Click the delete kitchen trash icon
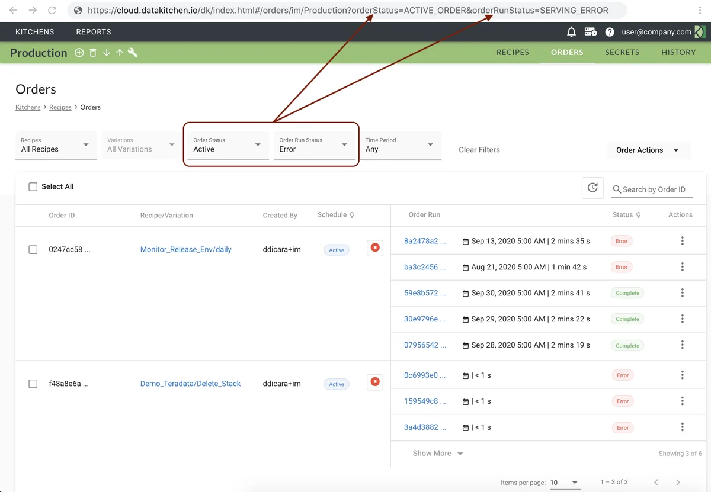711x492 pixels. pos(93,53)
